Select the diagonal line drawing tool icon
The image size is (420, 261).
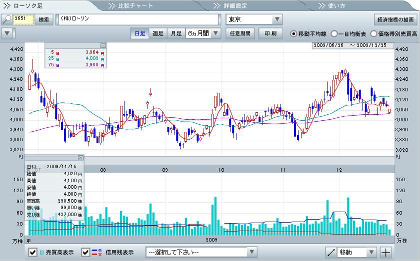[x=330, y=252]
